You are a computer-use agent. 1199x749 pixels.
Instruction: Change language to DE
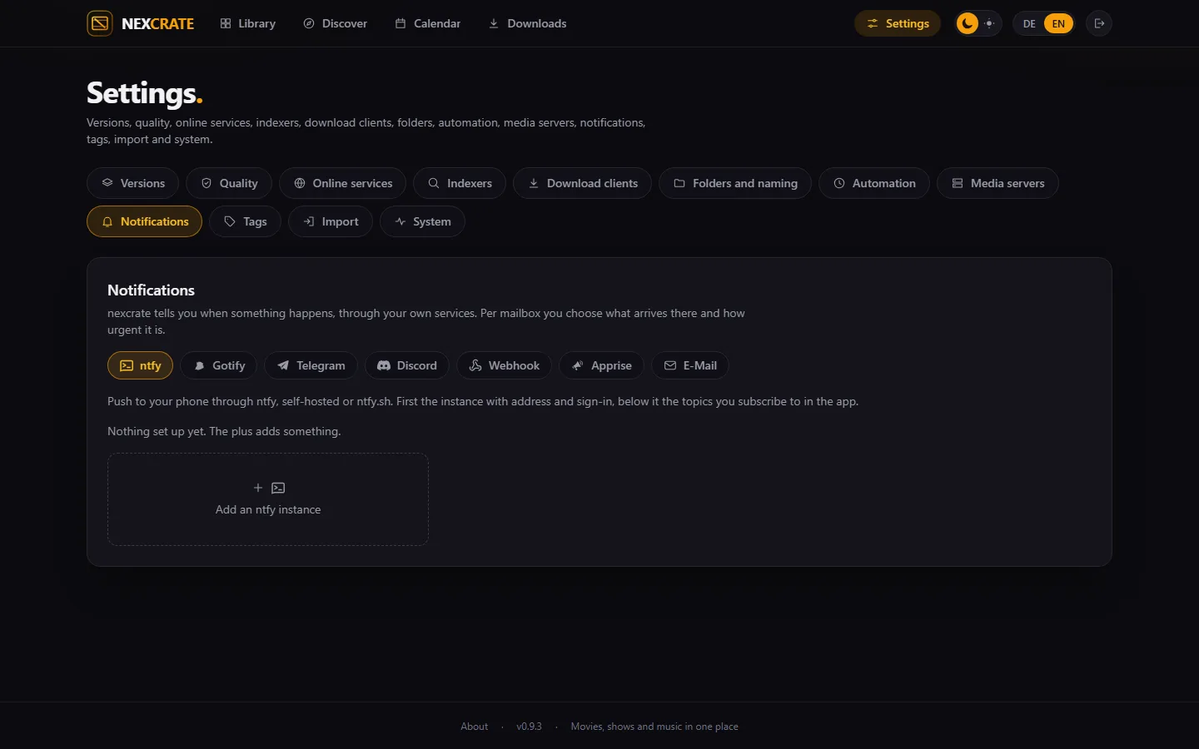(1029, 23)
